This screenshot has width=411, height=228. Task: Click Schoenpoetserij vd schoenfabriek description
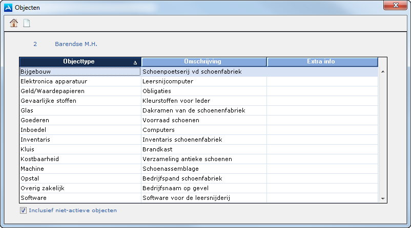[x=192, y=72]
